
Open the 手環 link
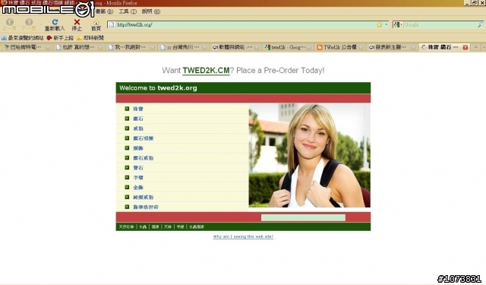[138, 178]
